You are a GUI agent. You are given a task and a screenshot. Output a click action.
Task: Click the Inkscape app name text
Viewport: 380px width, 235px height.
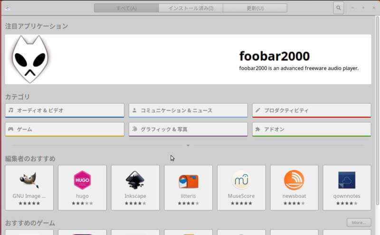[x=135, y=196]
